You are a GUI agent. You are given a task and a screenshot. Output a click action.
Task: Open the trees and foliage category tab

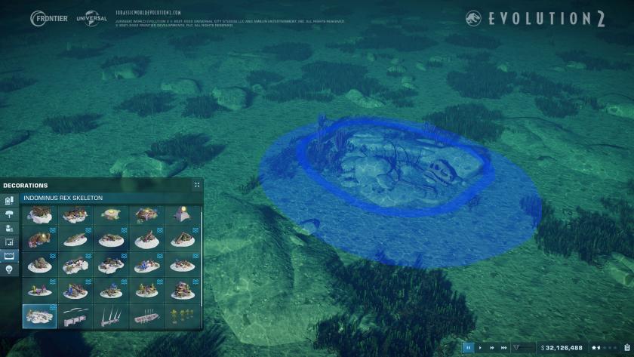[9, 215]
